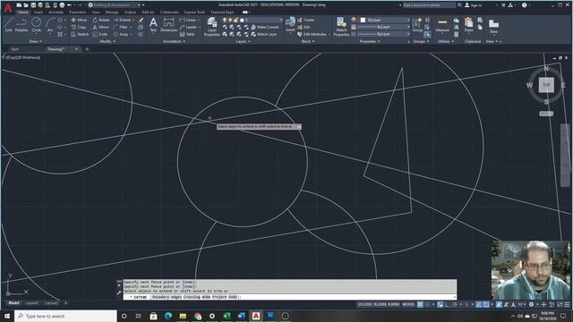This screenshot has width=573, height=322.
Task: Expand the Layers panel
Action: (243, 41)
